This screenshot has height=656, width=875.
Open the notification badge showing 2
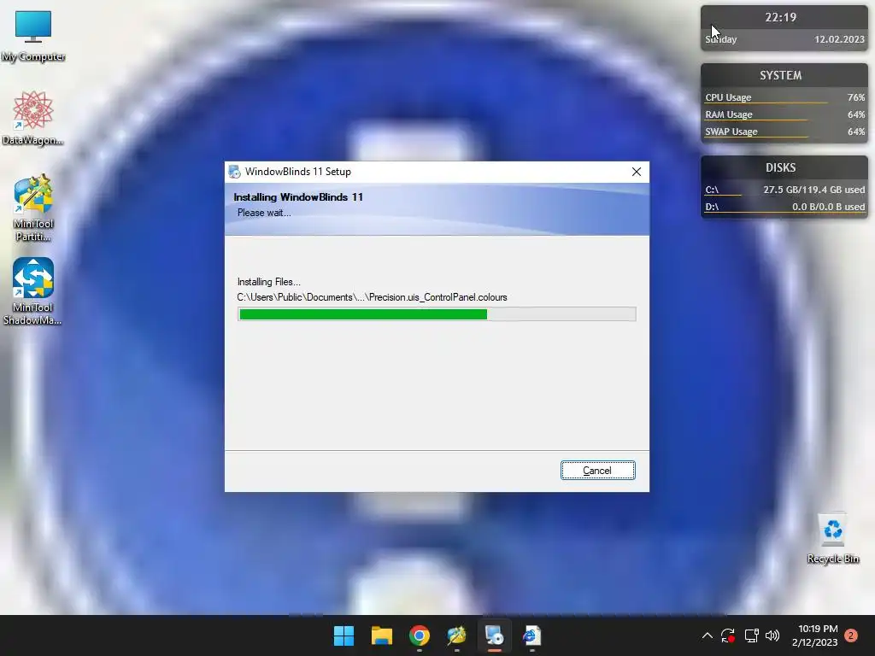tap(851, 635)
